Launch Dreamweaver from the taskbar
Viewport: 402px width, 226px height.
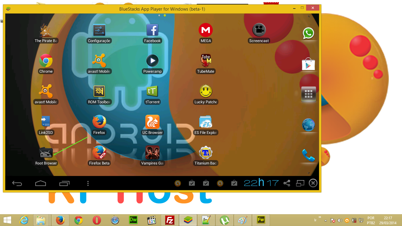[x=133, y=220]
